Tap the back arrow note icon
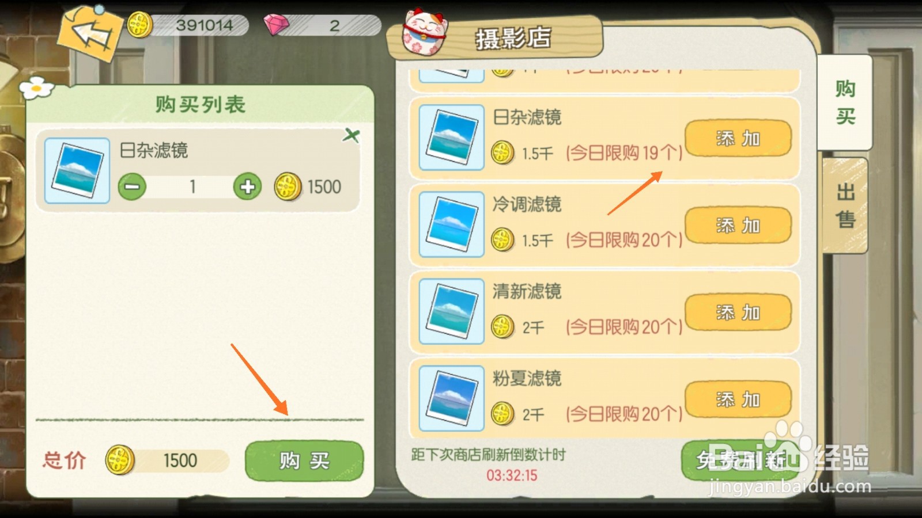The image size is (922, 518). coord(91,33)
